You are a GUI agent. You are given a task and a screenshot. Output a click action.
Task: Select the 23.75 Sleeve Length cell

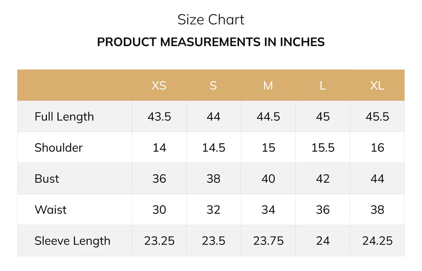click(x=268, y=241)
